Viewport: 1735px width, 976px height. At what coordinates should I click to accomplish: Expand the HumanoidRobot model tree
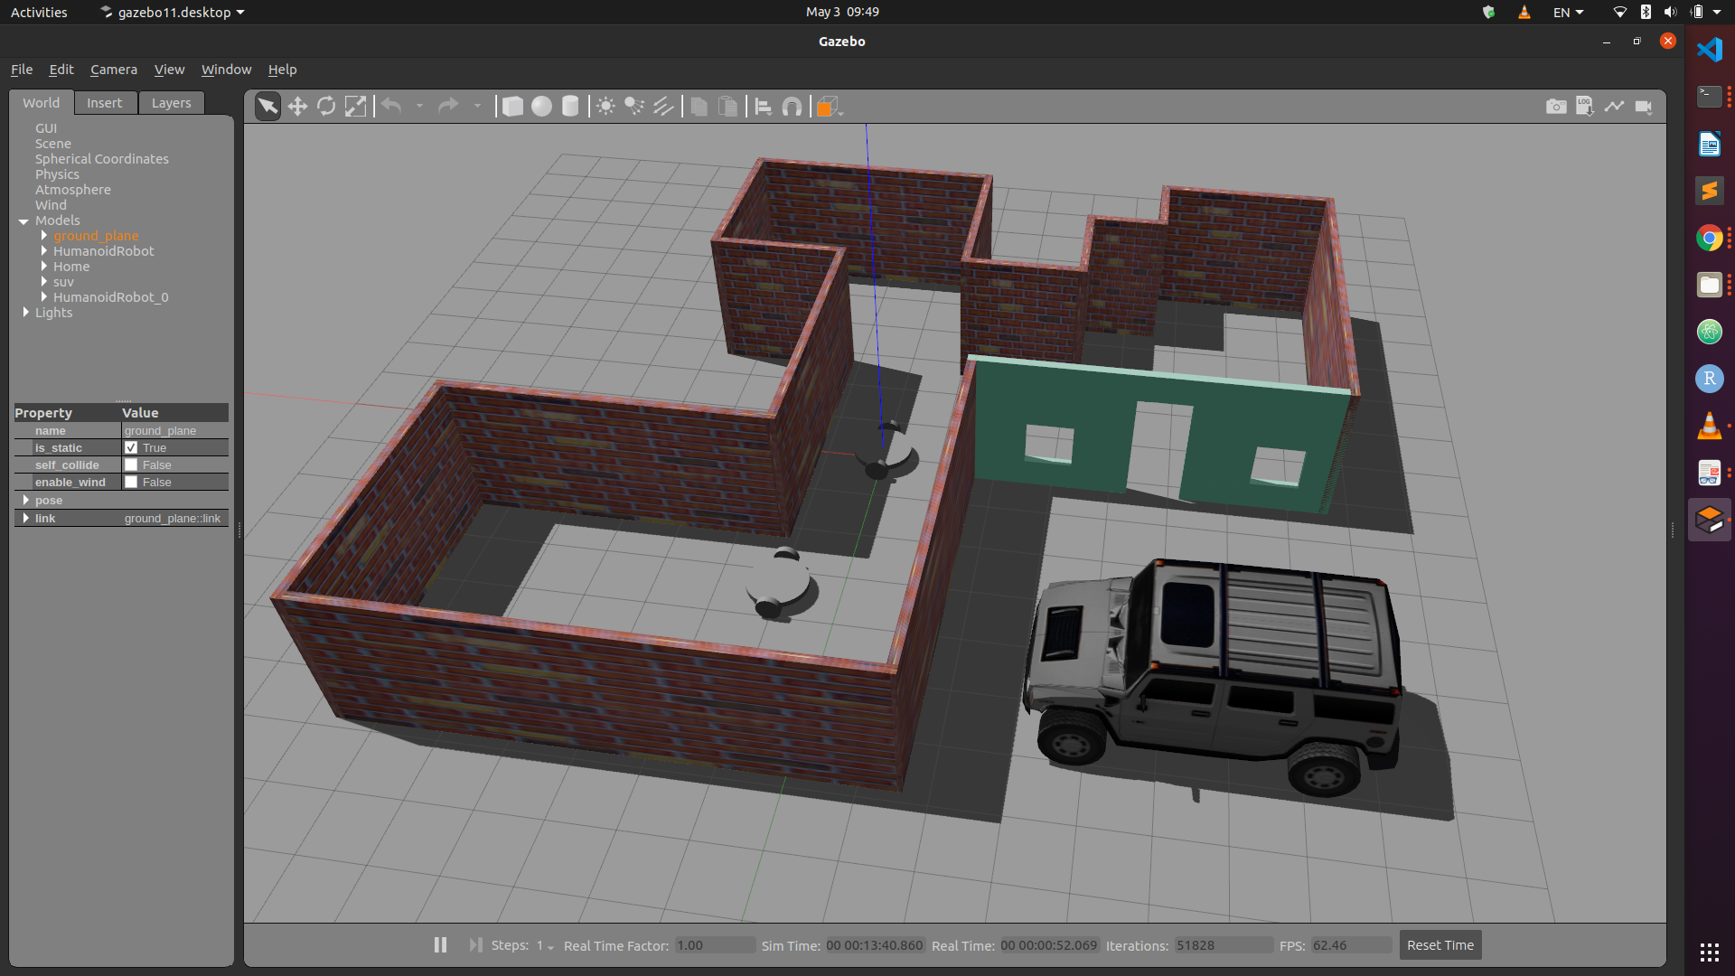[x=43, y=251]
